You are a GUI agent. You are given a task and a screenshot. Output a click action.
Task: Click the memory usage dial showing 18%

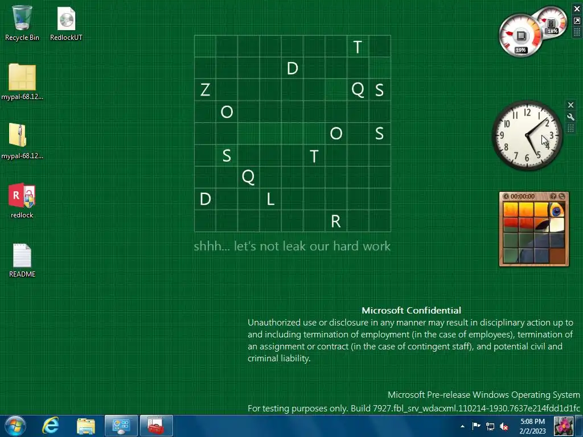tap(552, 22)
